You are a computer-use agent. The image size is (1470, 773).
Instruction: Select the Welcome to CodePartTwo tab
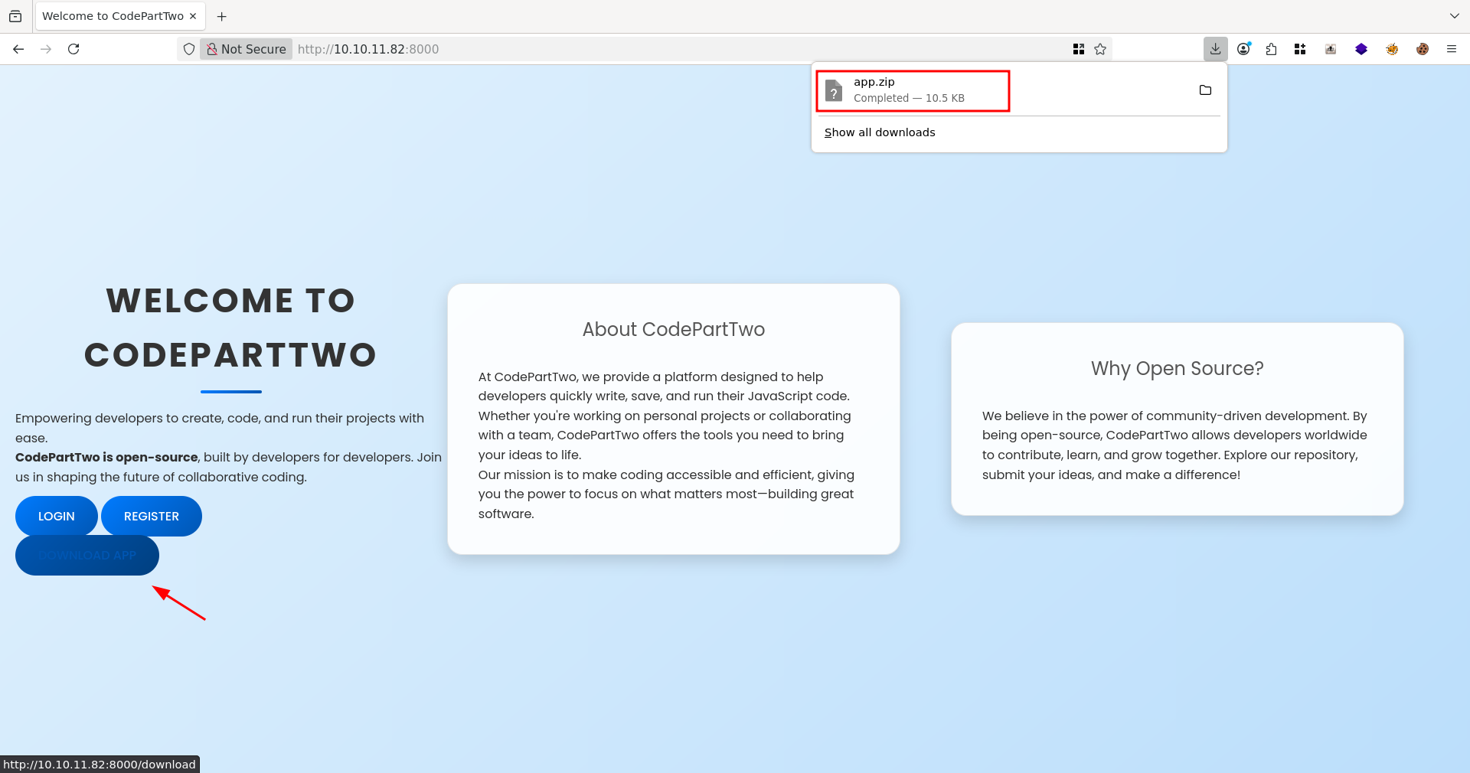113,16
